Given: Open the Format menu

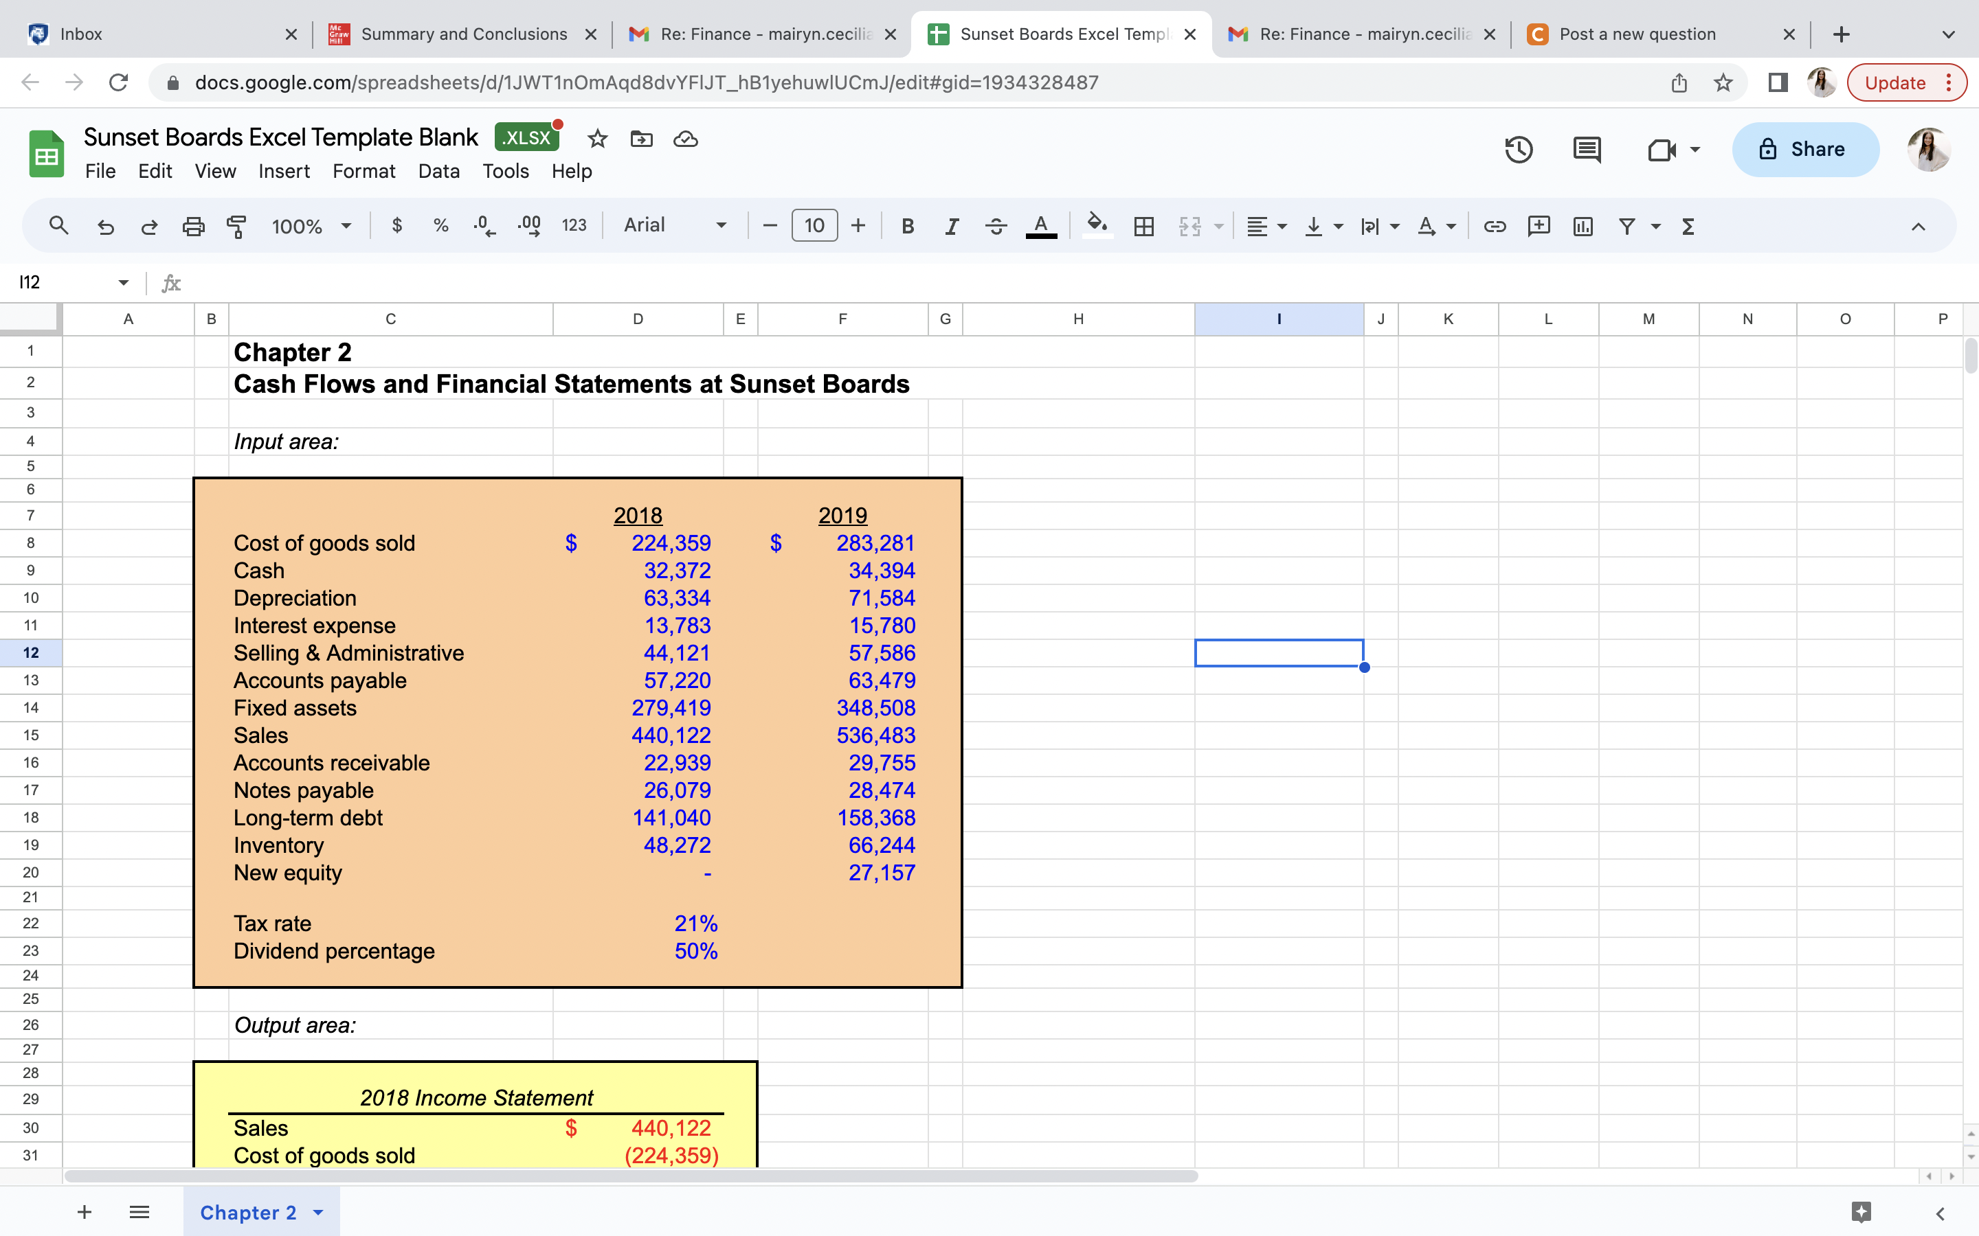Looking at the screenshot, I should click(x=364, y=171).
